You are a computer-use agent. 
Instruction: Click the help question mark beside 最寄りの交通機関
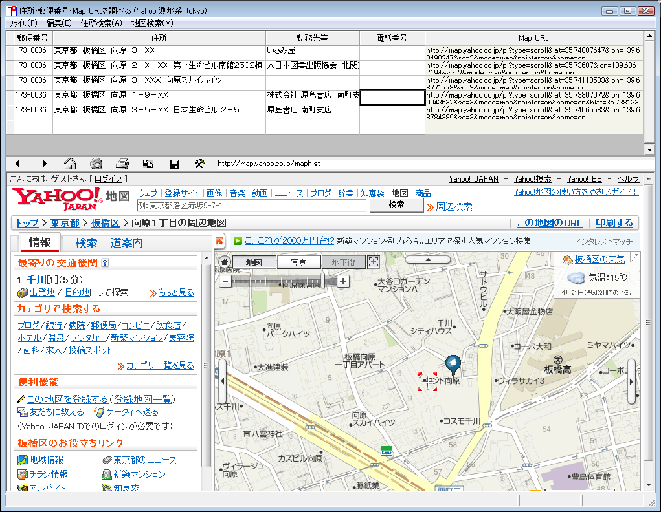(x=106, y=262)
